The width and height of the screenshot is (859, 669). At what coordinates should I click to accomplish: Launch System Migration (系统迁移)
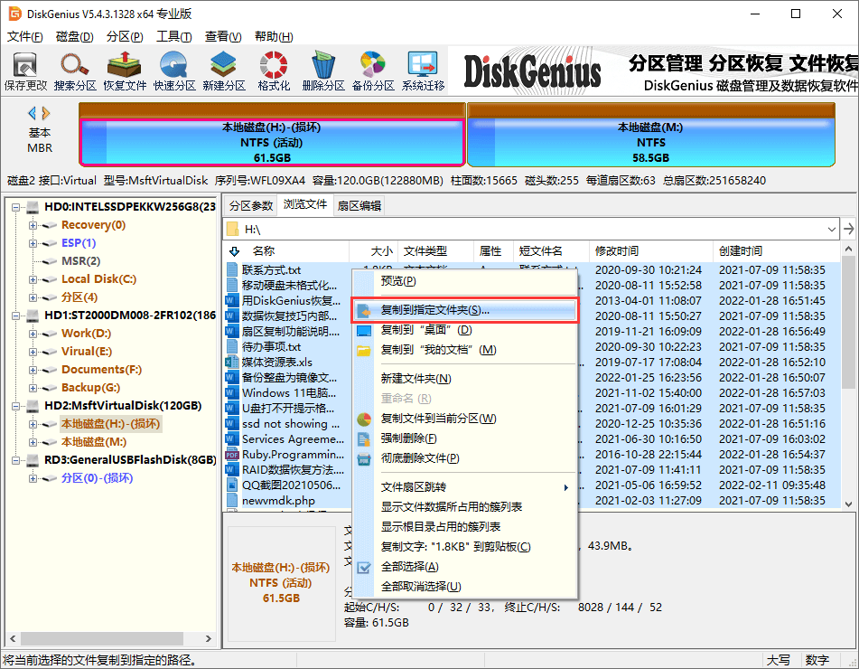pos(423,71)
